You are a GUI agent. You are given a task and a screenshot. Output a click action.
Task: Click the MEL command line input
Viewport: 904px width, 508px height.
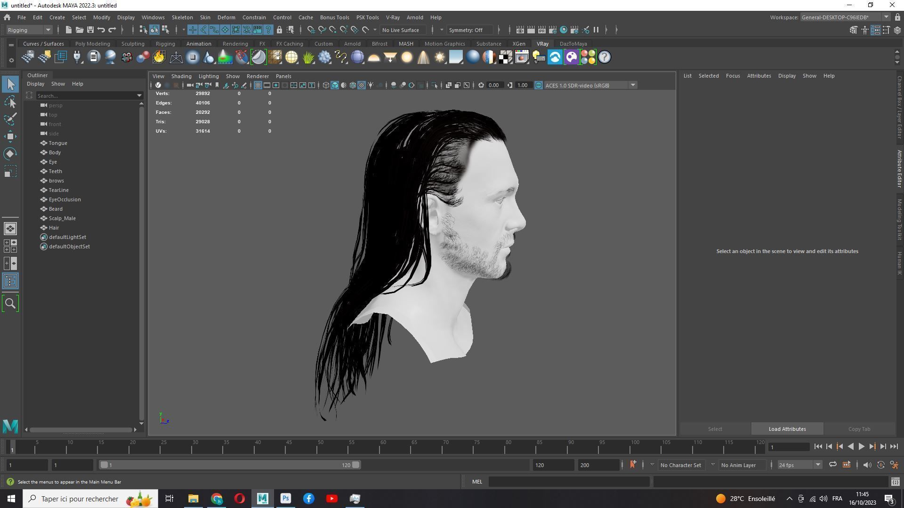point(569,482)
